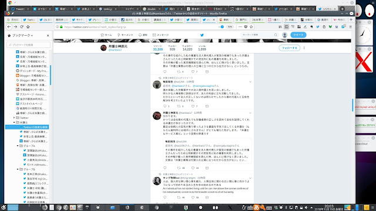Open the new tab plus button in Firefox
This screenshot has width=376, height=211.
351,19
